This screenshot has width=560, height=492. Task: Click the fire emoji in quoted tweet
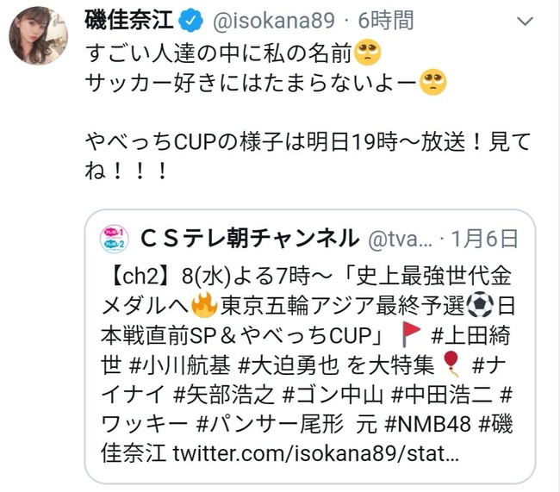click(x=204, y=305)
